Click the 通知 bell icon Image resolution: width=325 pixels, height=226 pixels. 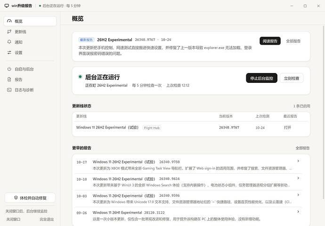[9, 42]
